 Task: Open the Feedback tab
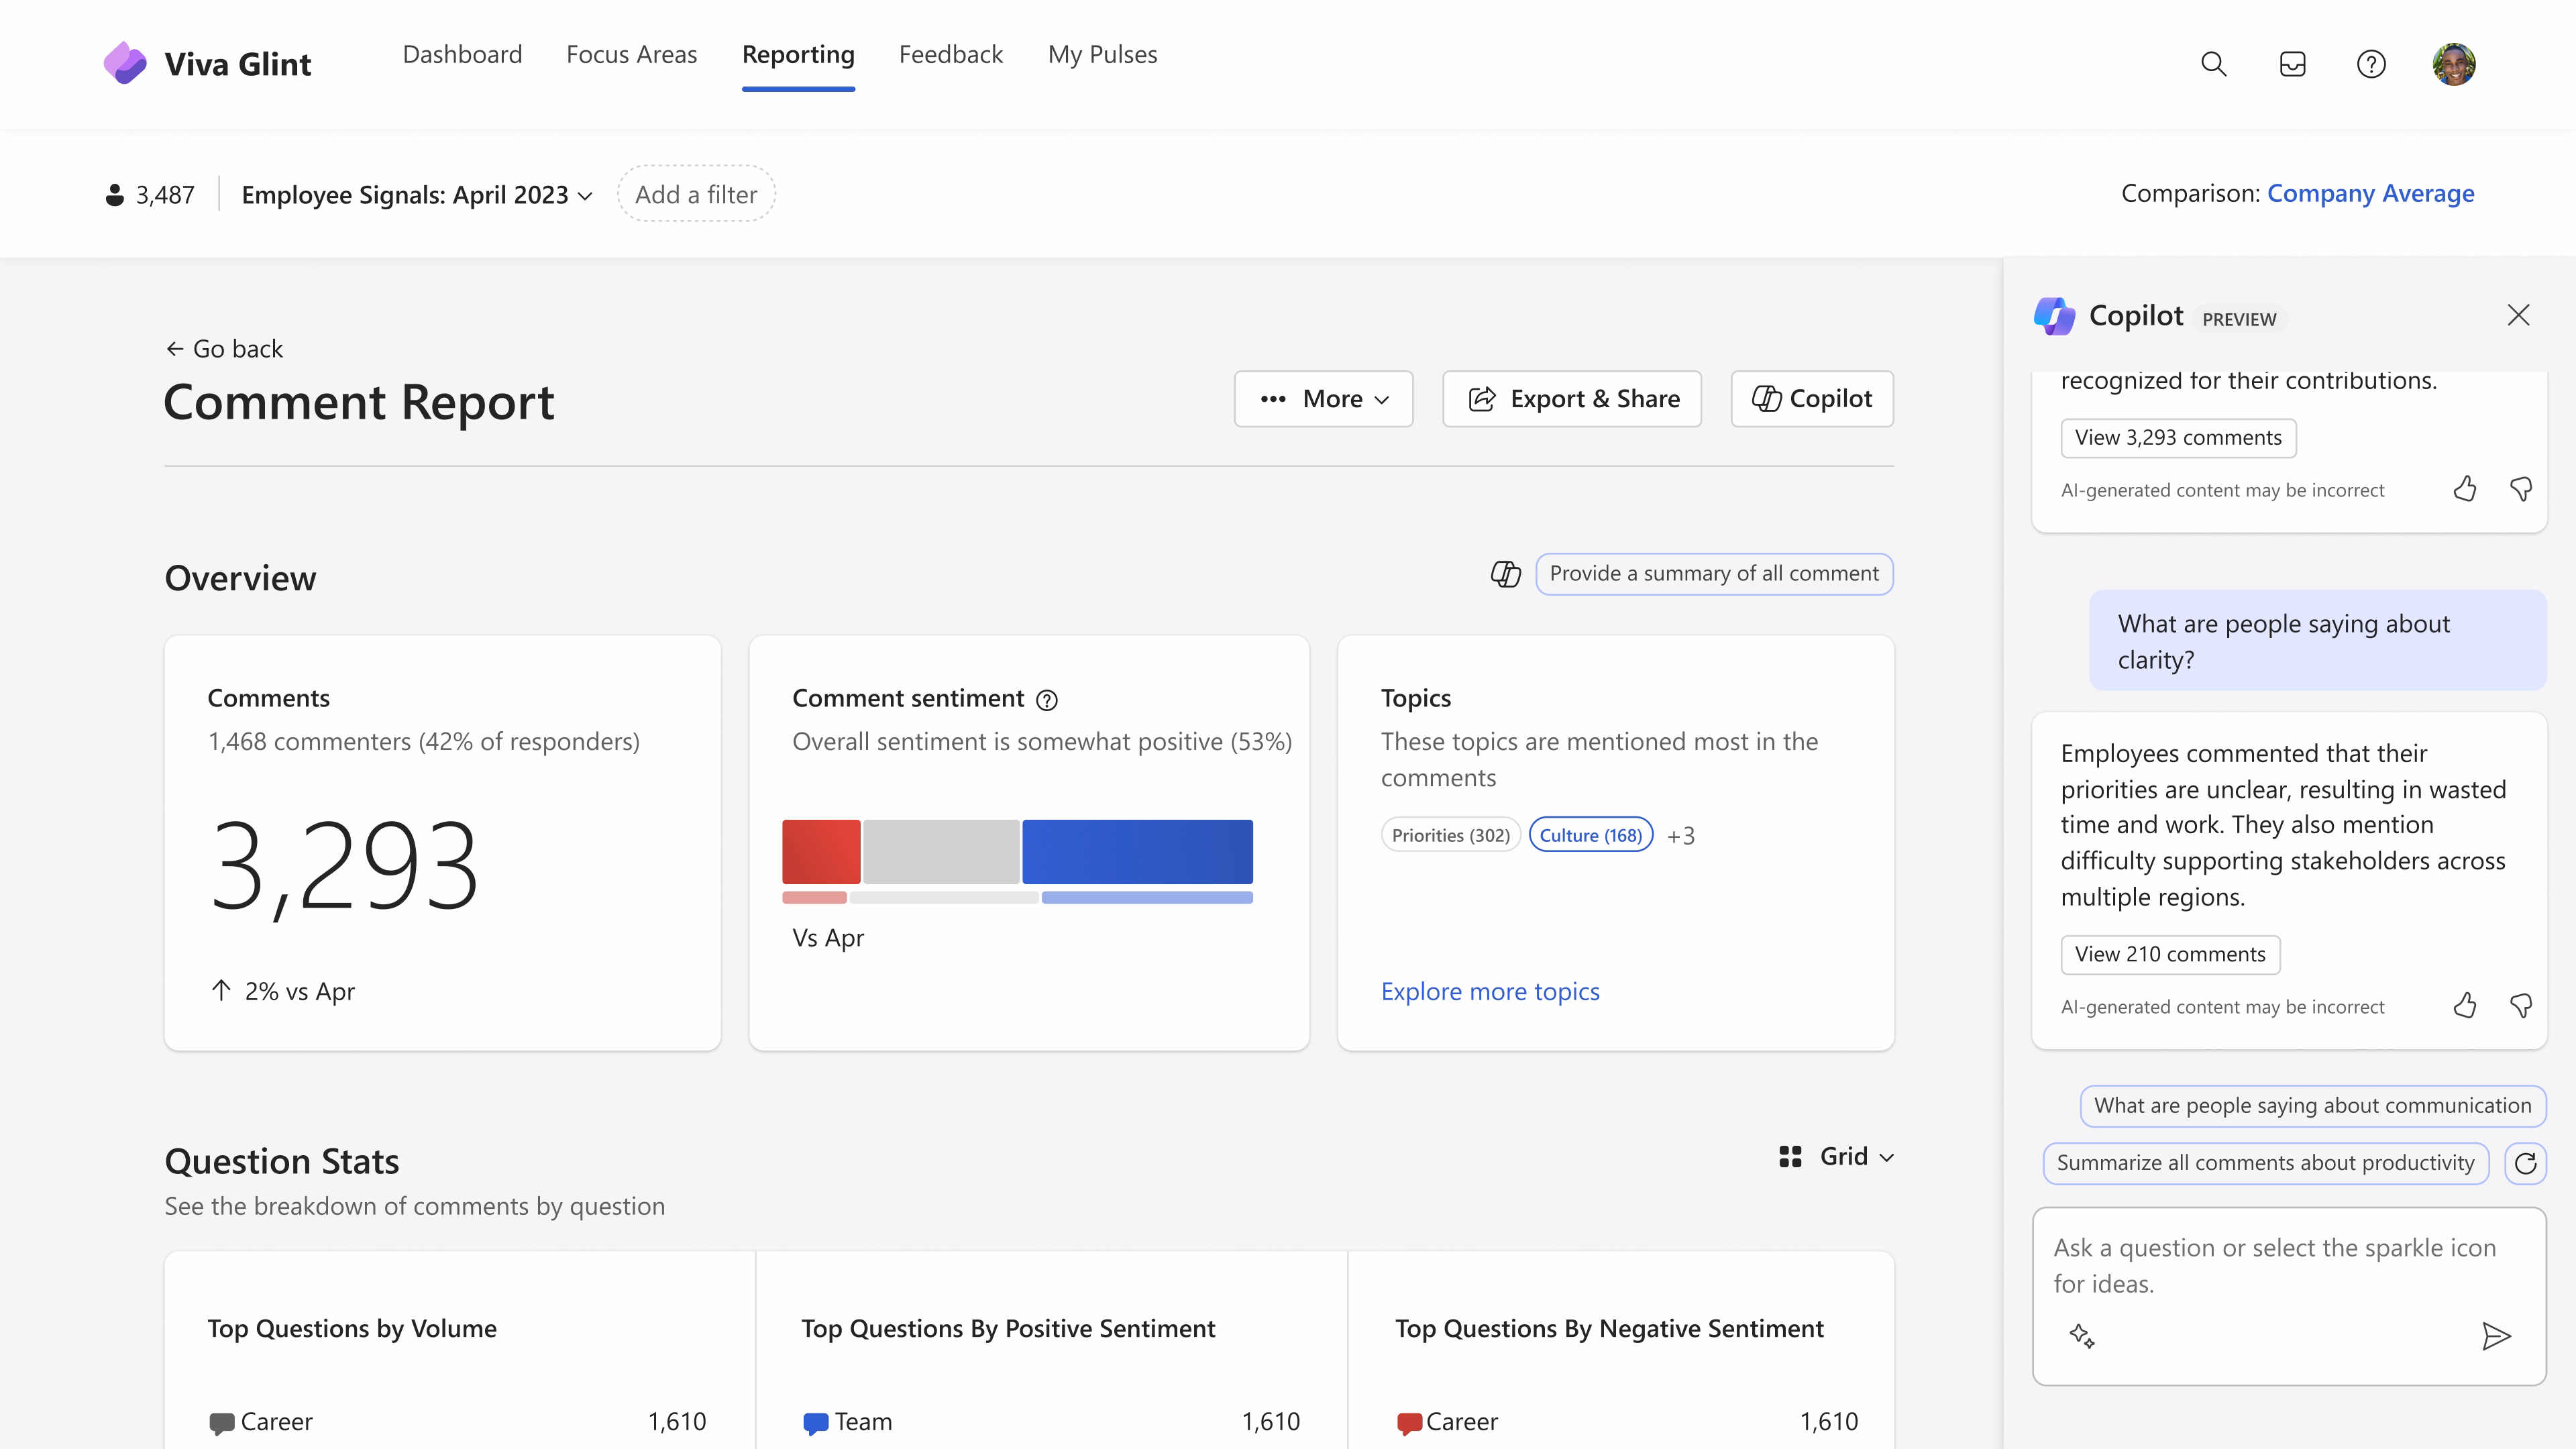[950, 55]
